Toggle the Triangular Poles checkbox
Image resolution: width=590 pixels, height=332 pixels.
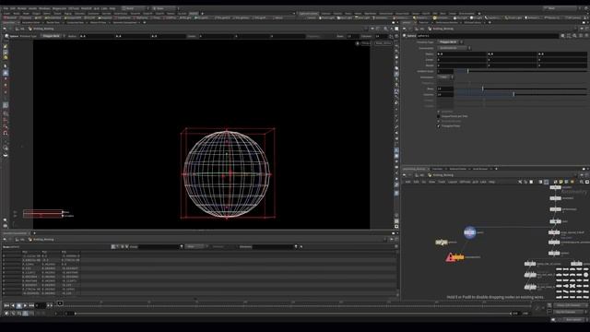(439, 126)
